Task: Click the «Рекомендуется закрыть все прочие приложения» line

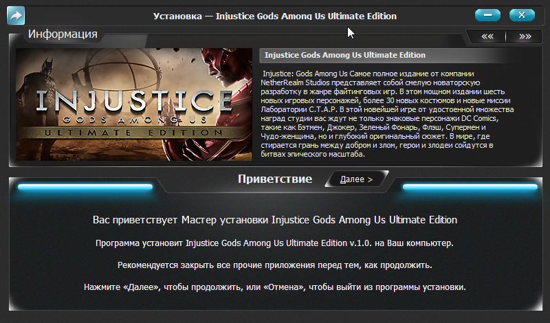Action: point(274,265)
